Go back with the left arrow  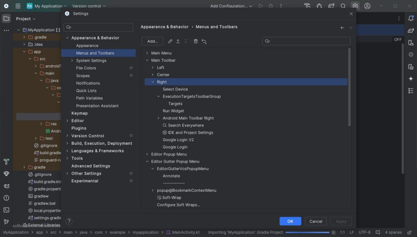point(342,28)
